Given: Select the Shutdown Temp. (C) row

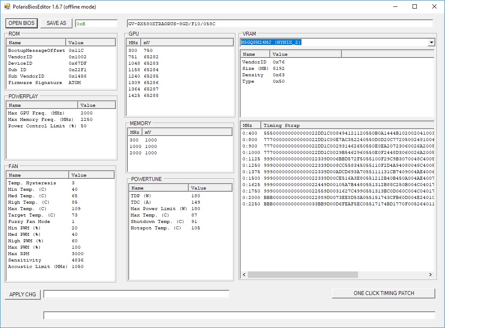Looking at the screenshot, I should coord(181,222).
